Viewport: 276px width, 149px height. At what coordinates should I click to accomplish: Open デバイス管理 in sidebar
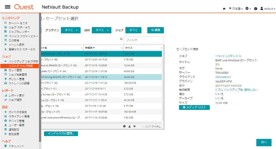[17, 121]
